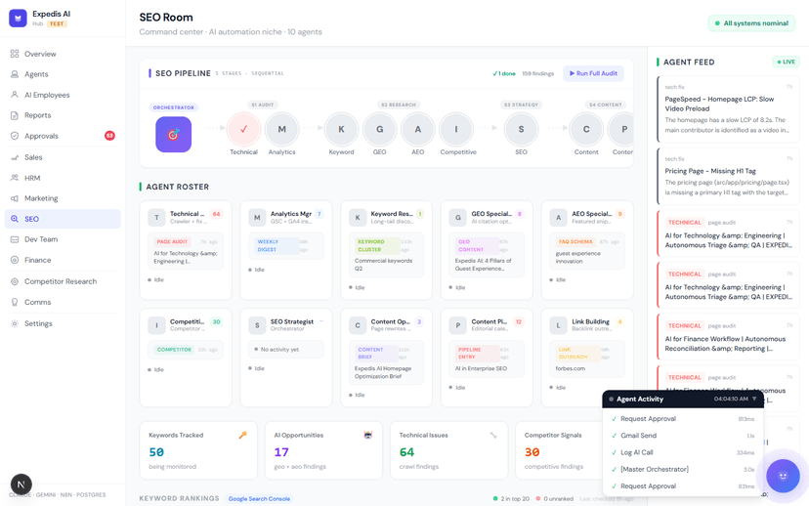809x506 pixels.
Task: Click the red Approvals count badge
Action: point(109,136)
